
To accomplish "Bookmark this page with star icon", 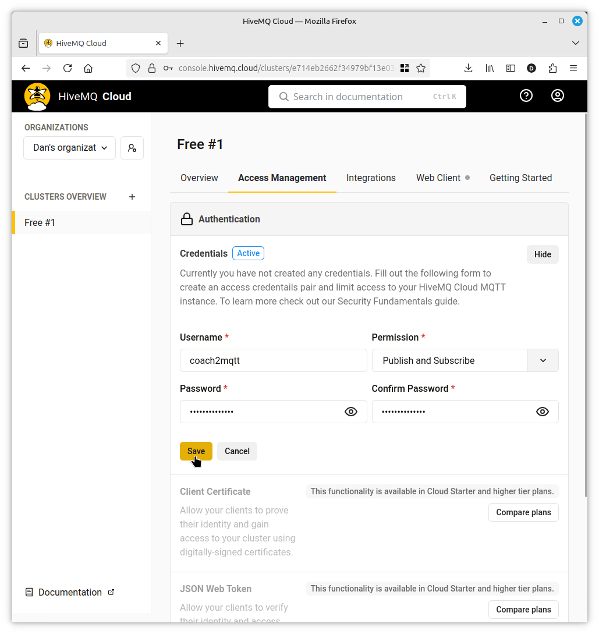I will point(421,68).
